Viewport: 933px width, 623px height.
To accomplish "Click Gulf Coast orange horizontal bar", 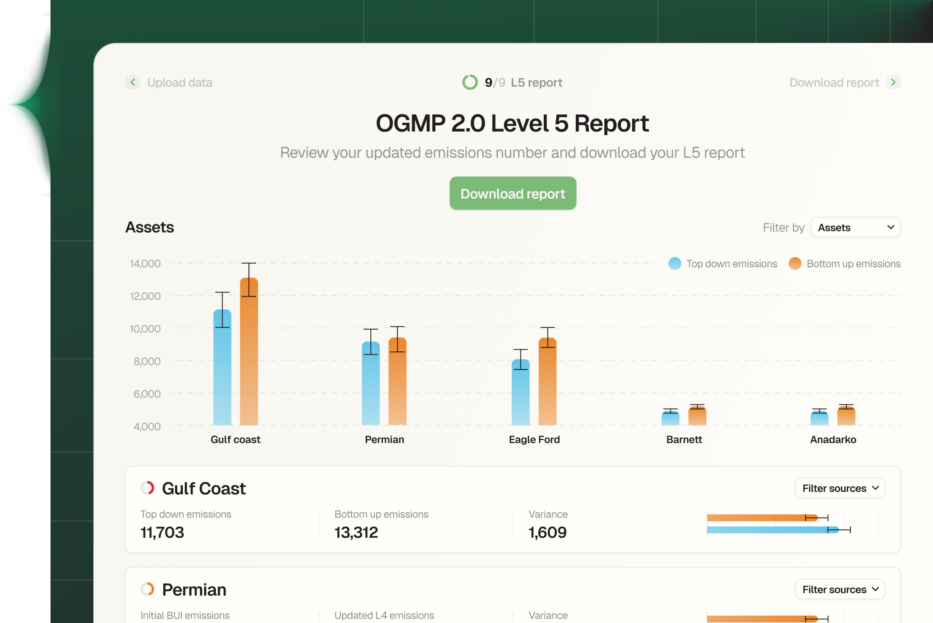I will [x=762, y=517].
